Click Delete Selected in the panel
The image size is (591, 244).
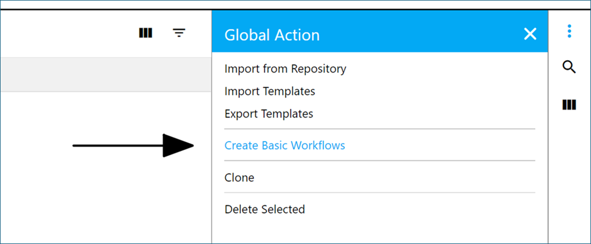point(264,210)
